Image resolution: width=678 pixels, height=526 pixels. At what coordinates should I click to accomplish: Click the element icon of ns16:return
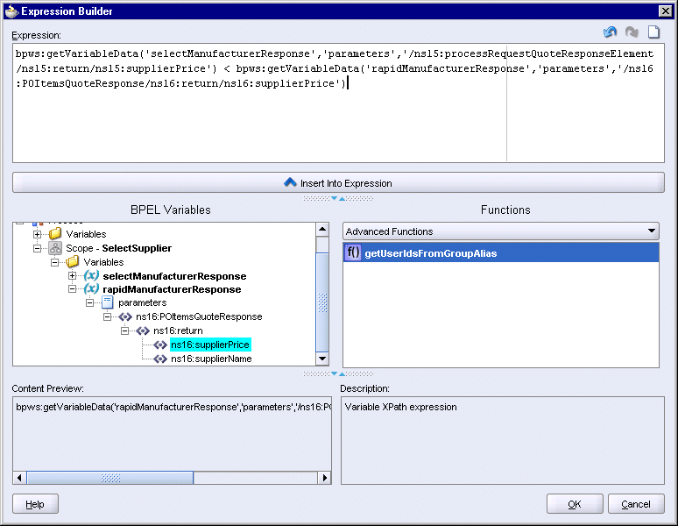click(x=143, y=331)
